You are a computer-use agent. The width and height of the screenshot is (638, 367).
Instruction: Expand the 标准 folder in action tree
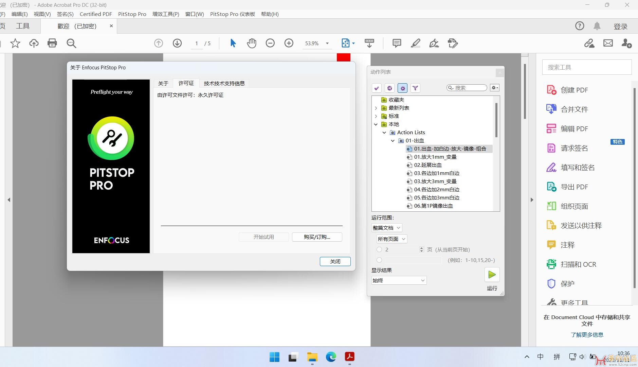pos(376,116)
